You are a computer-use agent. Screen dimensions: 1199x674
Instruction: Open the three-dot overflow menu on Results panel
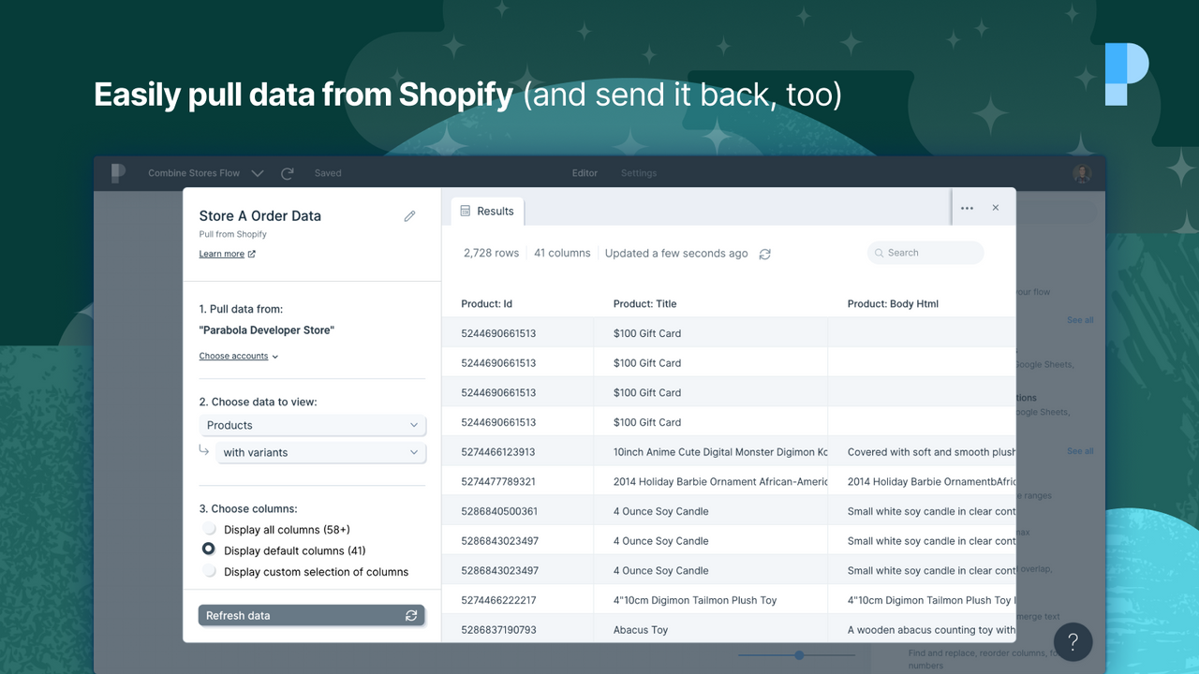tap(967, 208)
